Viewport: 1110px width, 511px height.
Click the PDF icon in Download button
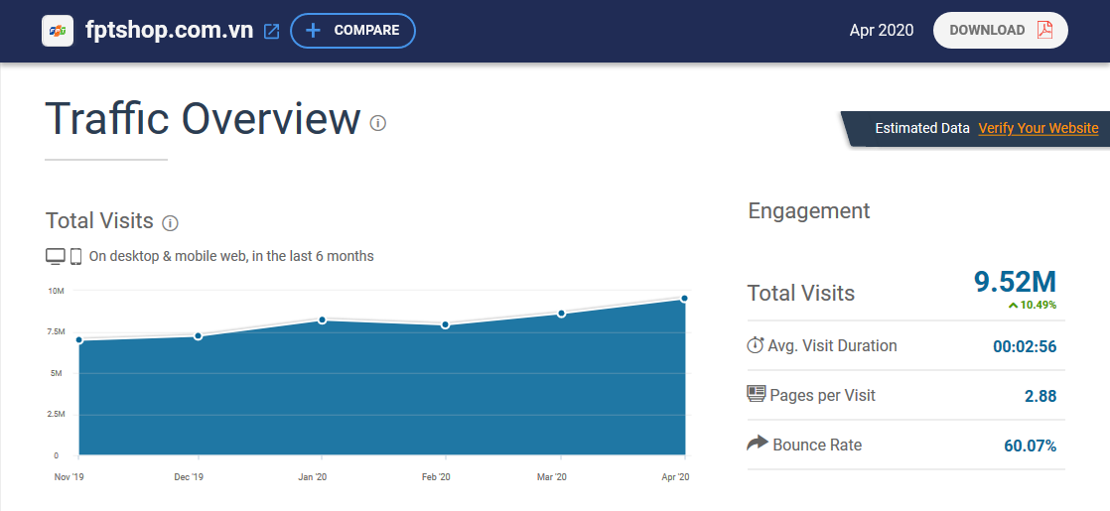tap(1044, 30)
